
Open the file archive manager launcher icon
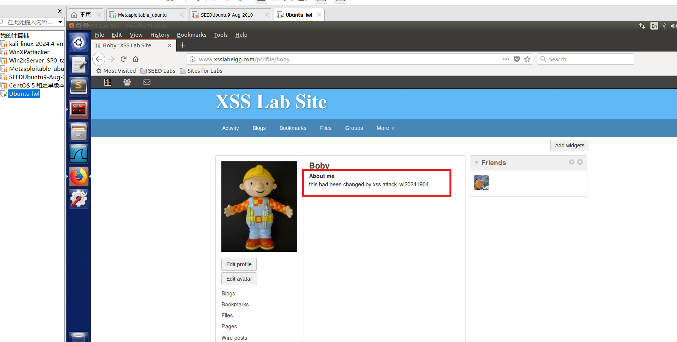pos(79,131)
